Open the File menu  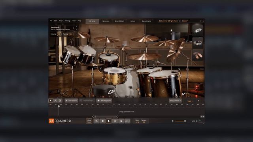pos(51,21)
